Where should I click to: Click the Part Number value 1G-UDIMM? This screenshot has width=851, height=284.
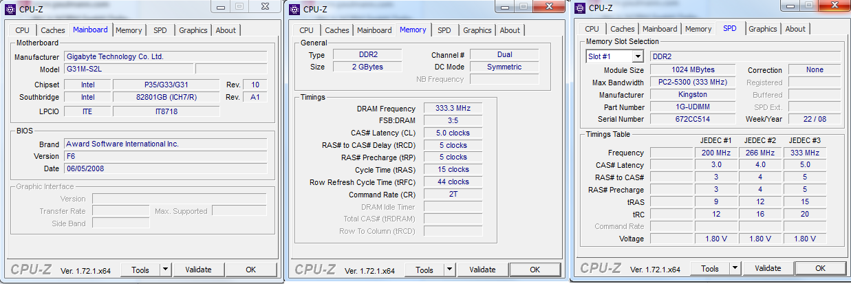(x=693, y=107)
